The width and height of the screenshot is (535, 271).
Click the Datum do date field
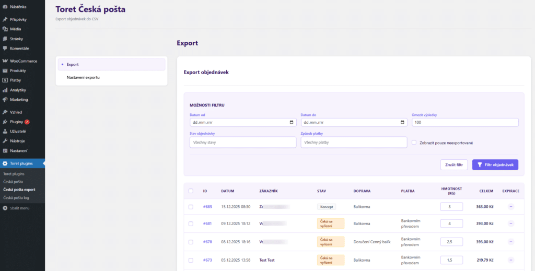pos(354,122)
